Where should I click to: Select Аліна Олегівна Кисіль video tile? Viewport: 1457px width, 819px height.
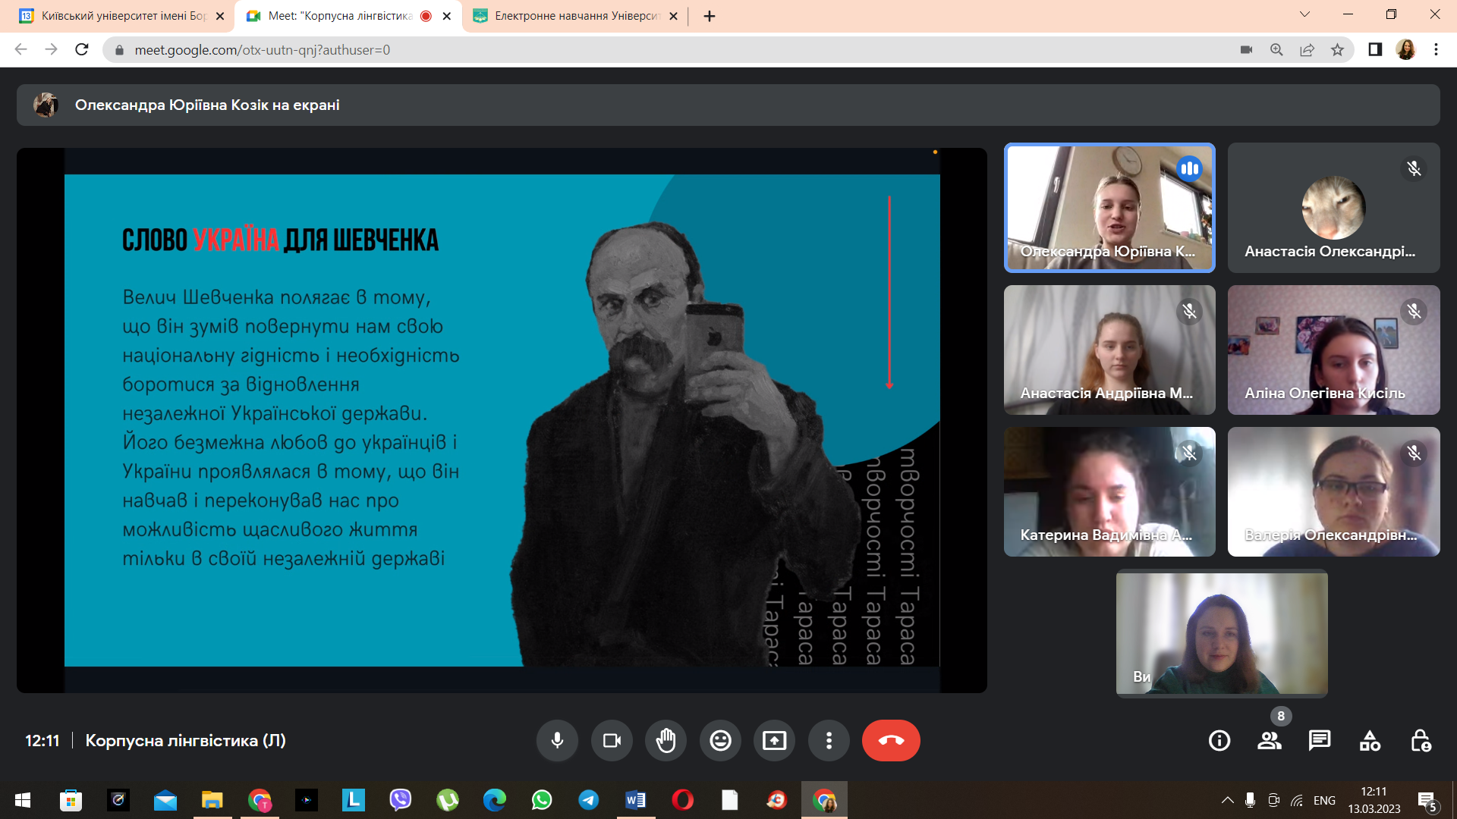click(1333, 350)
